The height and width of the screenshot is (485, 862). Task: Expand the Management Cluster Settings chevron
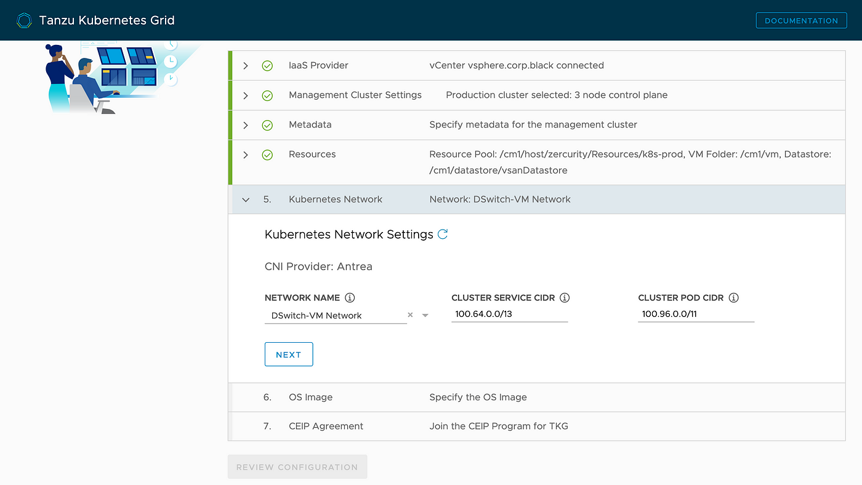coord(246,95)
